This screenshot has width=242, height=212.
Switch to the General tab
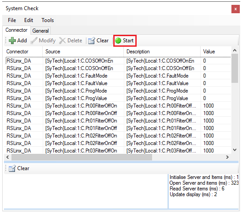41,31
